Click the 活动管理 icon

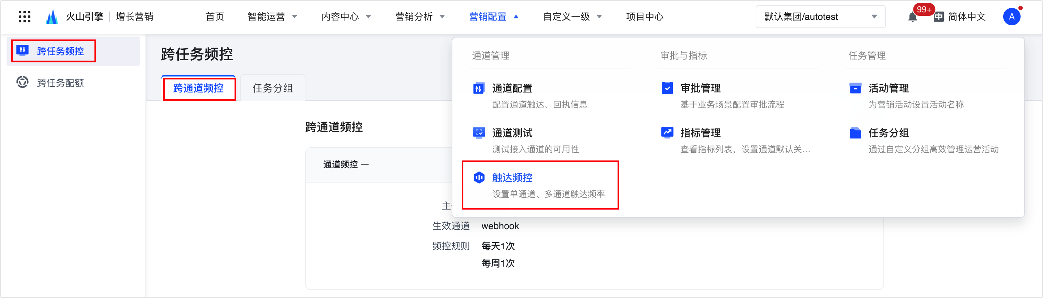[x=855, y=88]
